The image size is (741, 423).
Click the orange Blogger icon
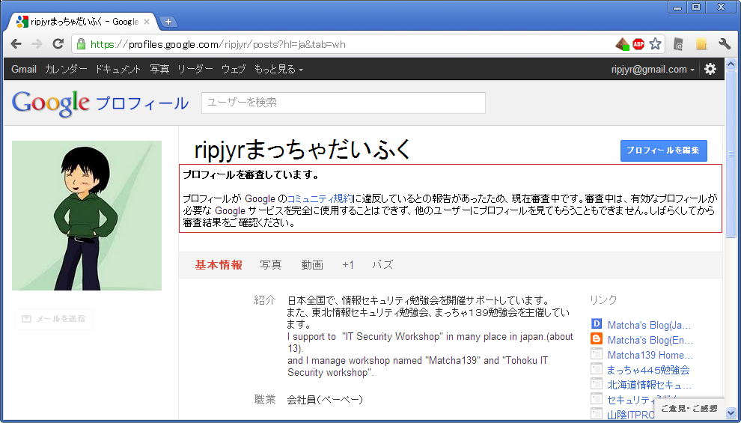tap(597, 339)
